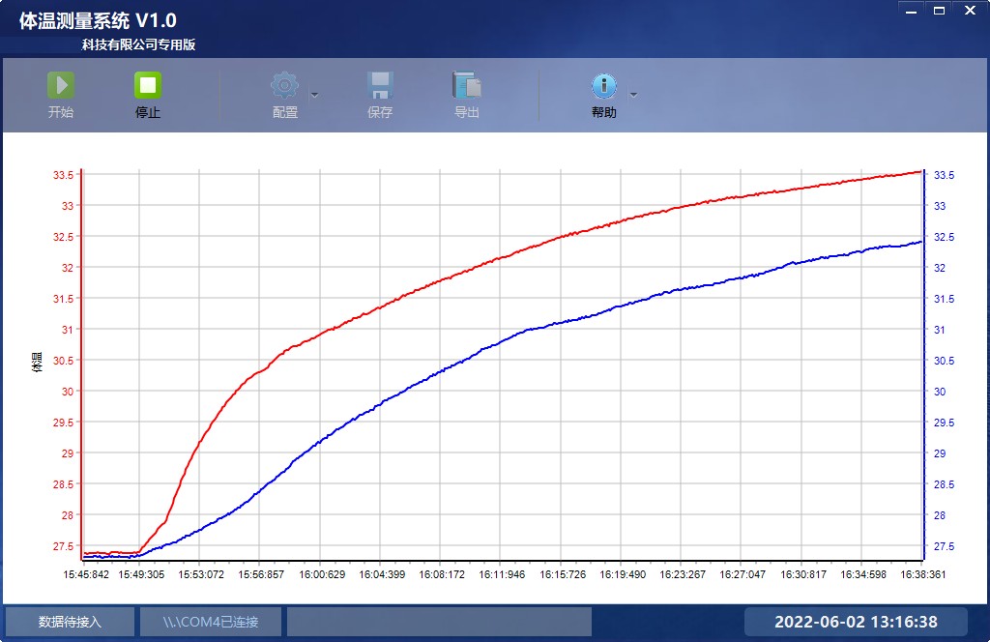Click the 帮助 info icon
The image size is (990, 642).
coord(604,85)
